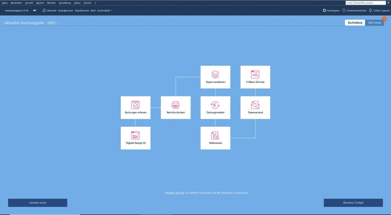The image size is (391, 215).
Task: Open the Berichte menu
Action: 51,3
